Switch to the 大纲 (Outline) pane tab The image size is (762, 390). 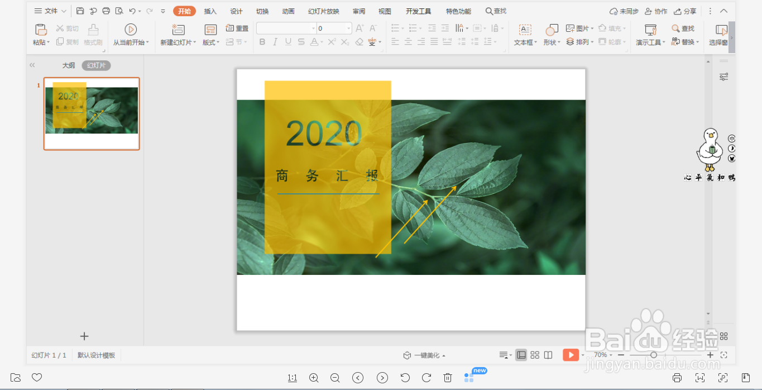click(x=68, y=65)
